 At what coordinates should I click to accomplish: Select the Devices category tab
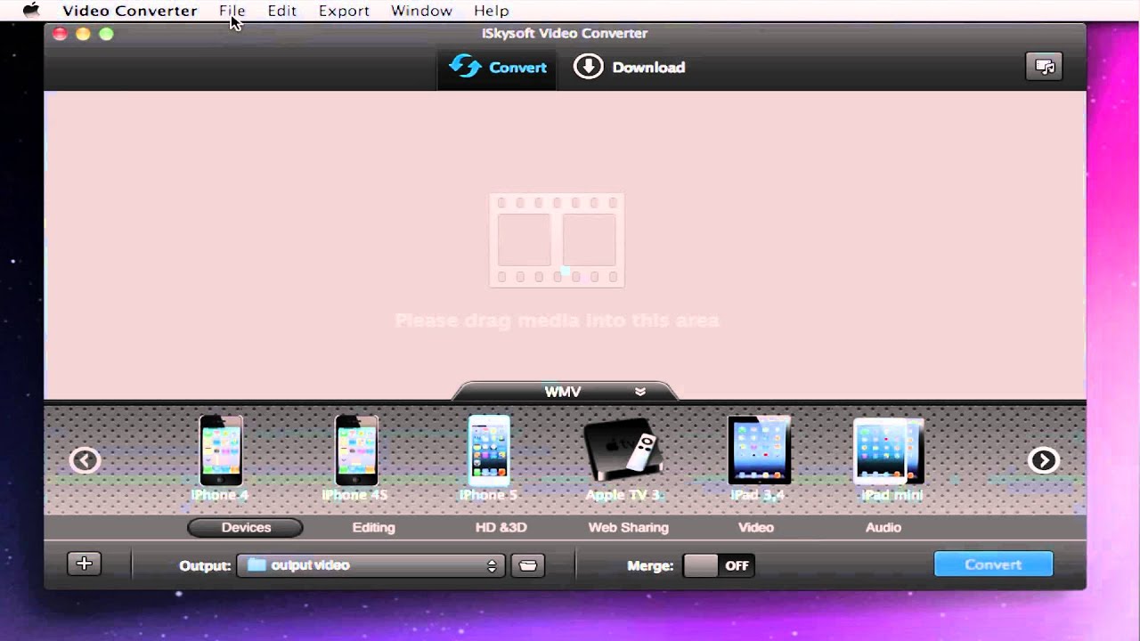246,527
